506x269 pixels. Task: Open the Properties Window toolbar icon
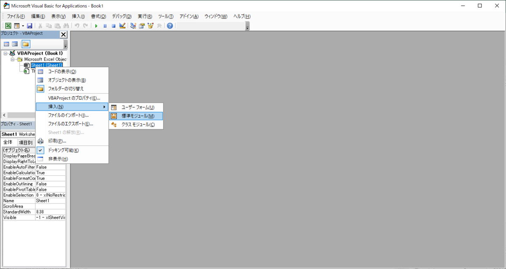point(142,26)
